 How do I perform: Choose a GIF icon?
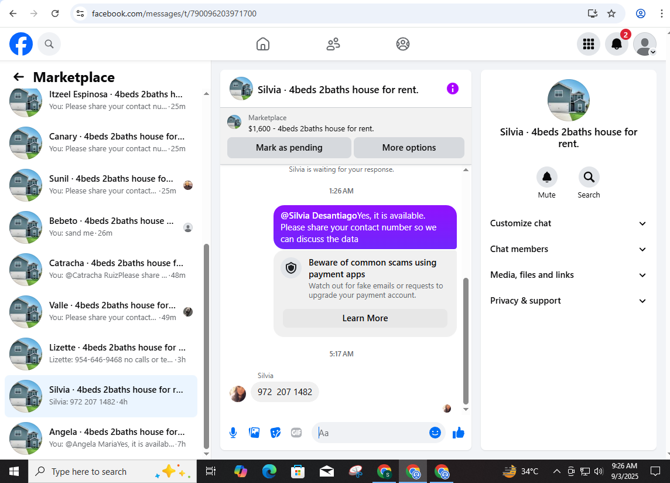point(296,433)
